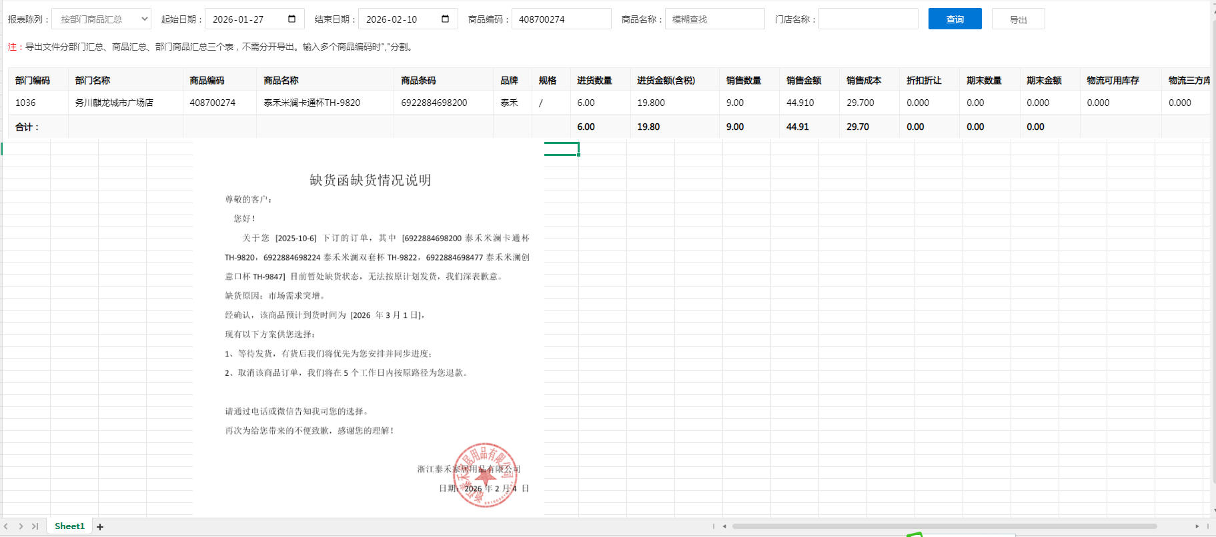Click the 导出 export button
The height and width of the screenshot is (537, 1216).
[1018, 19]
